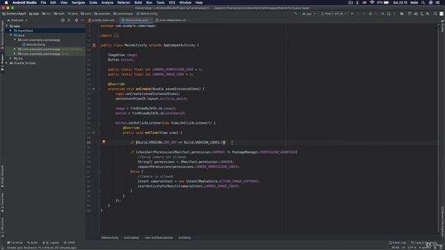Click the onClick() breadcrumb
445x250 pixels.
(x=185, y=237)
